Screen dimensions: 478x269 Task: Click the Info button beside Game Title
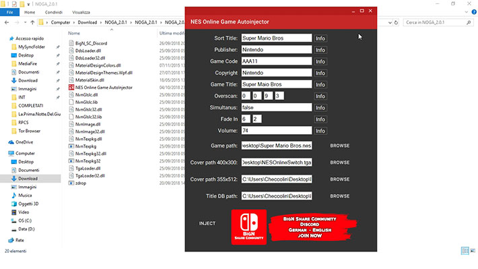tap(320, 84)
